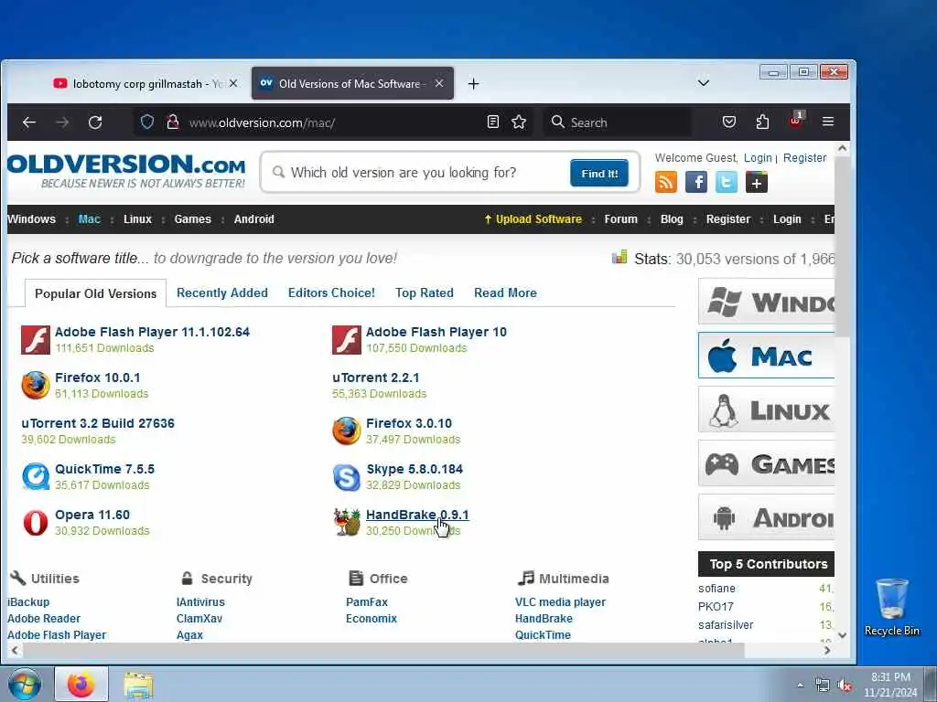937x702 pixels.
Task: Select the Popular Old Versions tab
Action: pos(95,293)
